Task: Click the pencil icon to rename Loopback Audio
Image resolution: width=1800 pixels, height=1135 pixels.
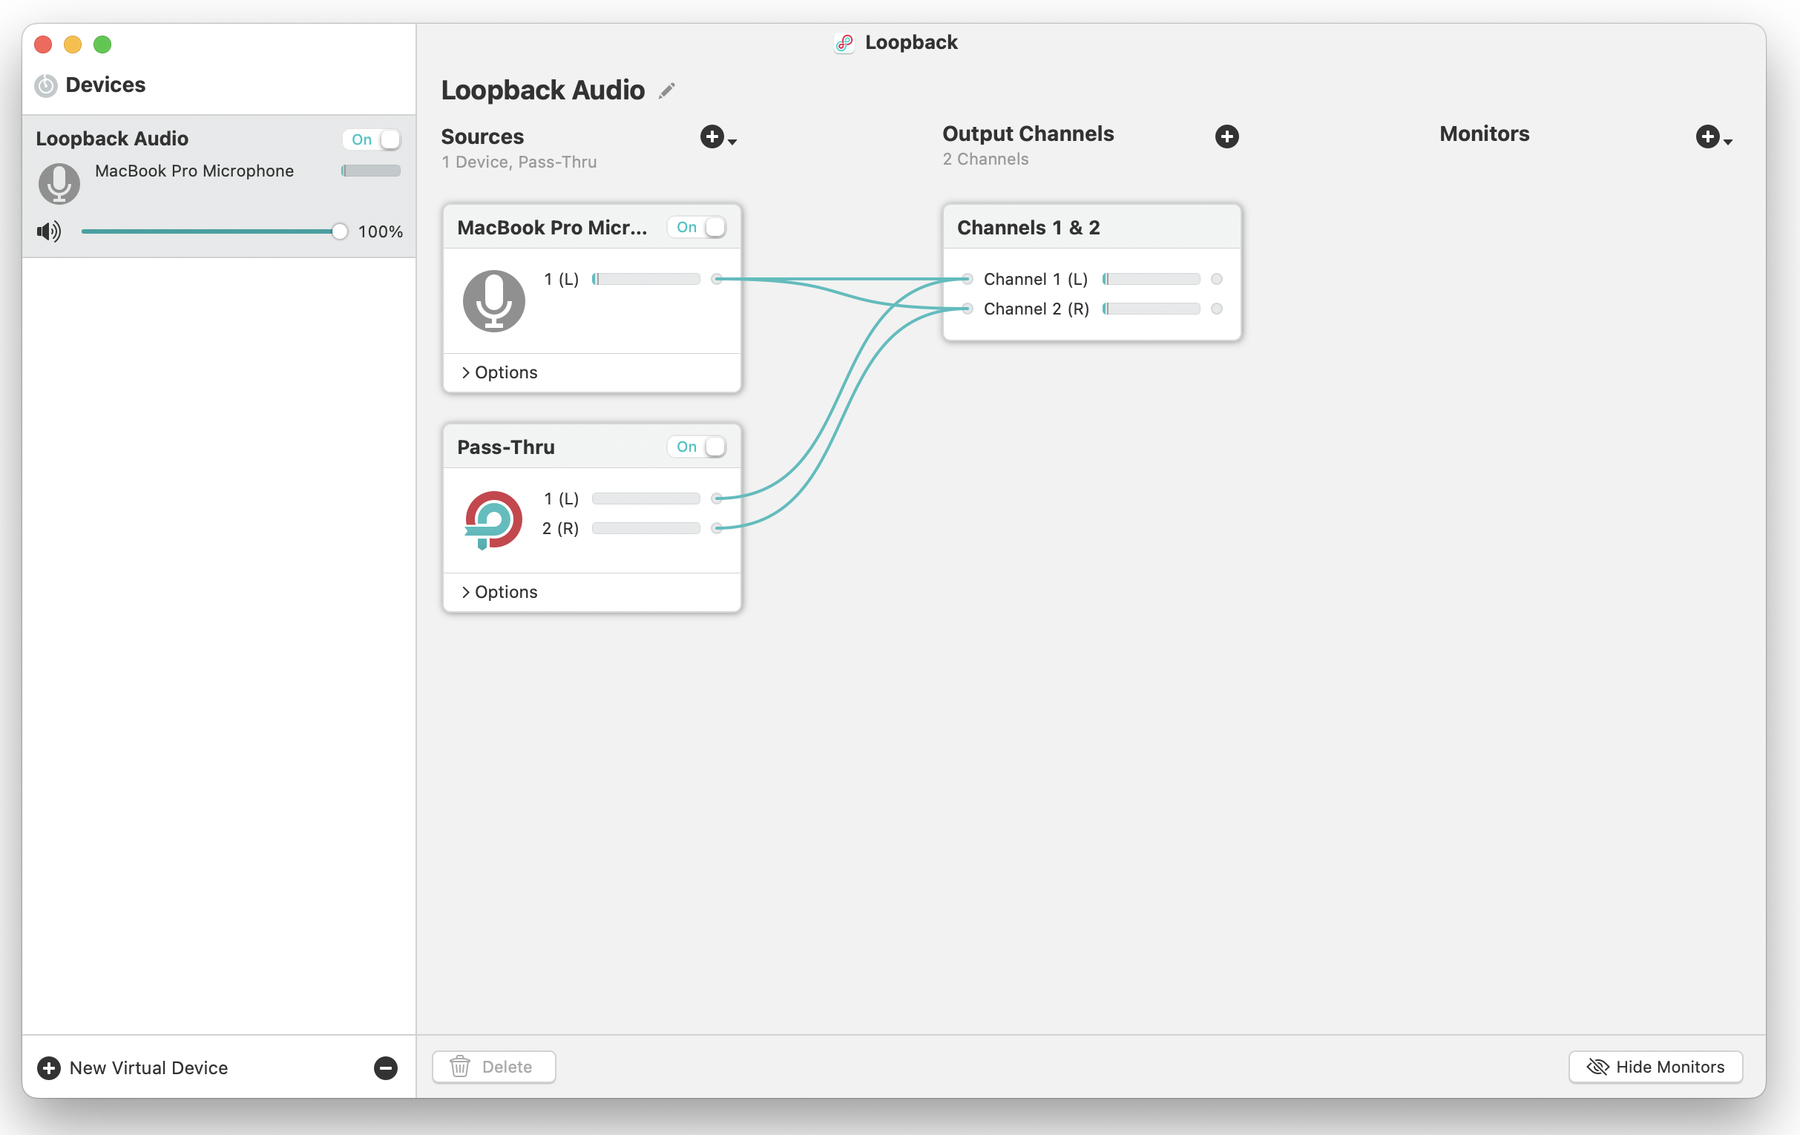Action: [667, 91]
